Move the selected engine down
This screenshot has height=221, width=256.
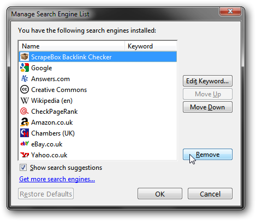pyautogui.click(x=207, y=107)
